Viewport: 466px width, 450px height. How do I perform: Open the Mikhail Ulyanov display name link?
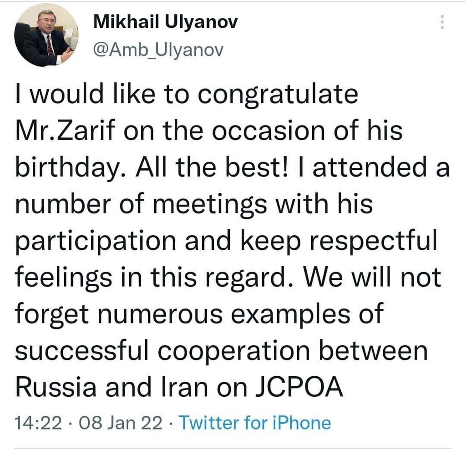pos(165,22)
